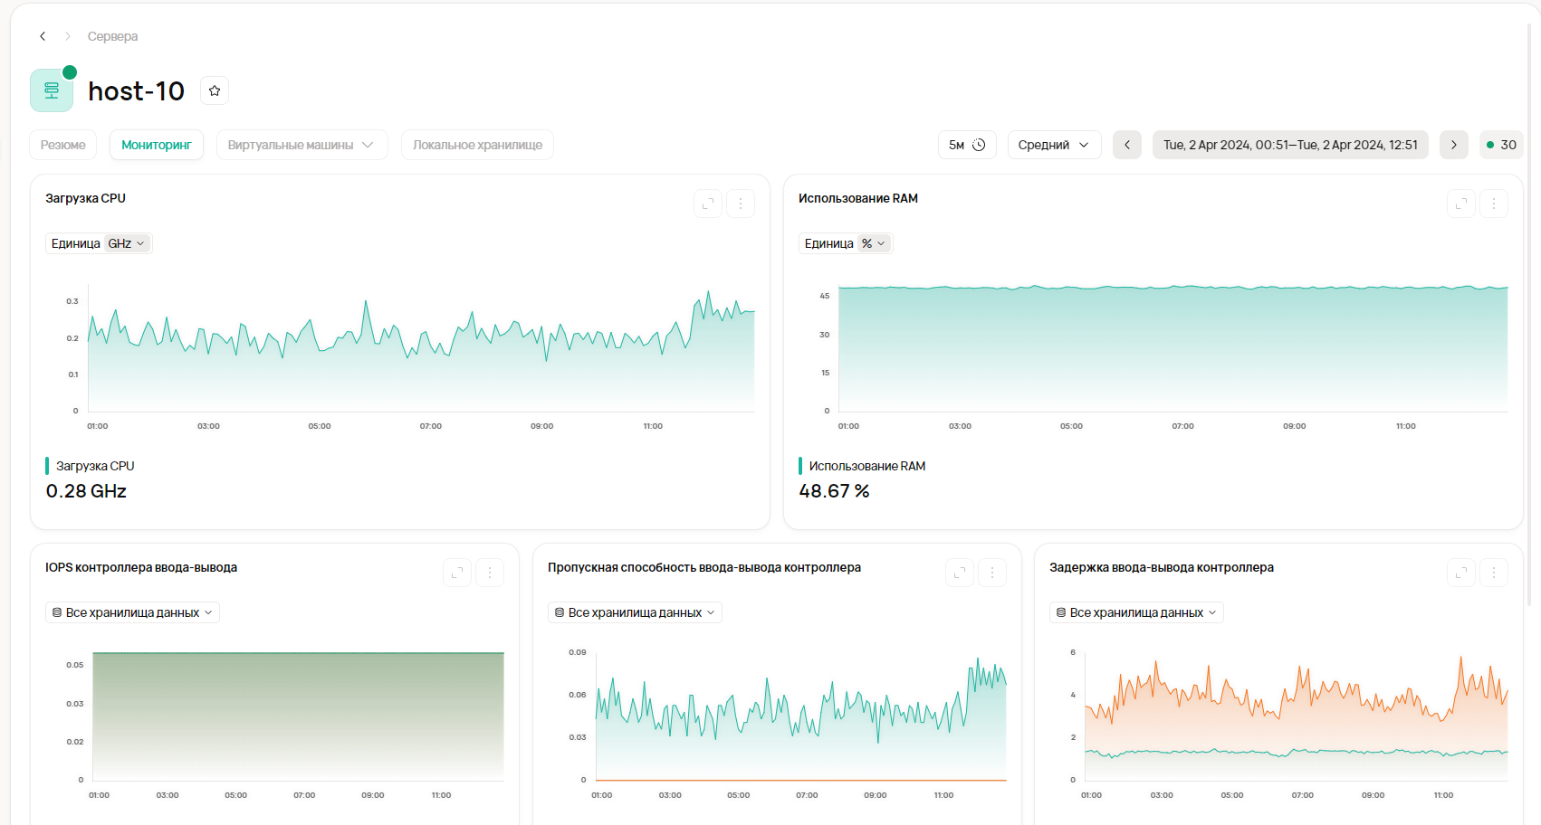The image size is (1541, 825).
Task: Shift to the previous time range
Action: tap(1127, 145)
